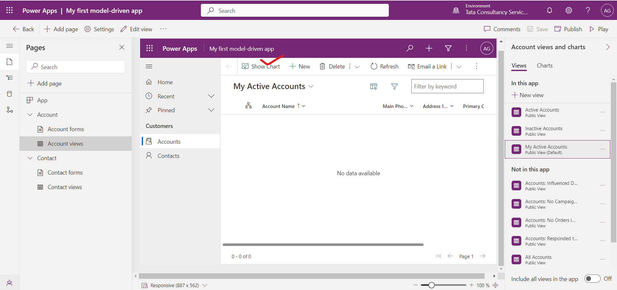Screen dimensions: 617x290
Task: Open the notifications bell icon
Action: click(549, 10)
